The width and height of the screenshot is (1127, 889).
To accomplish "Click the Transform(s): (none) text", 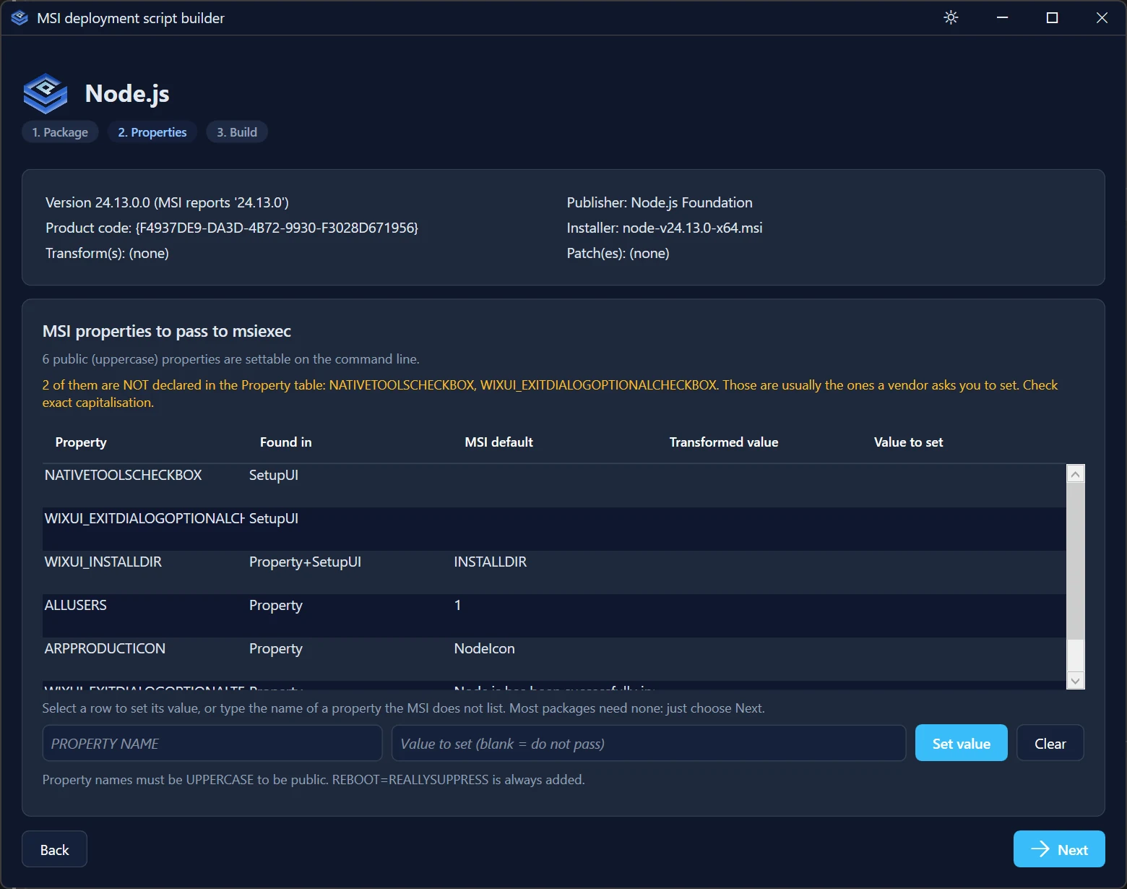I will pyautogui.click(x=107, y=253).
